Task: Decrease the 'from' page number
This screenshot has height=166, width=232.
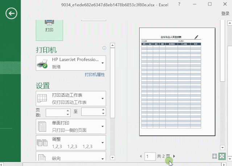Action: pyautogui.click(x=68, y=114)
